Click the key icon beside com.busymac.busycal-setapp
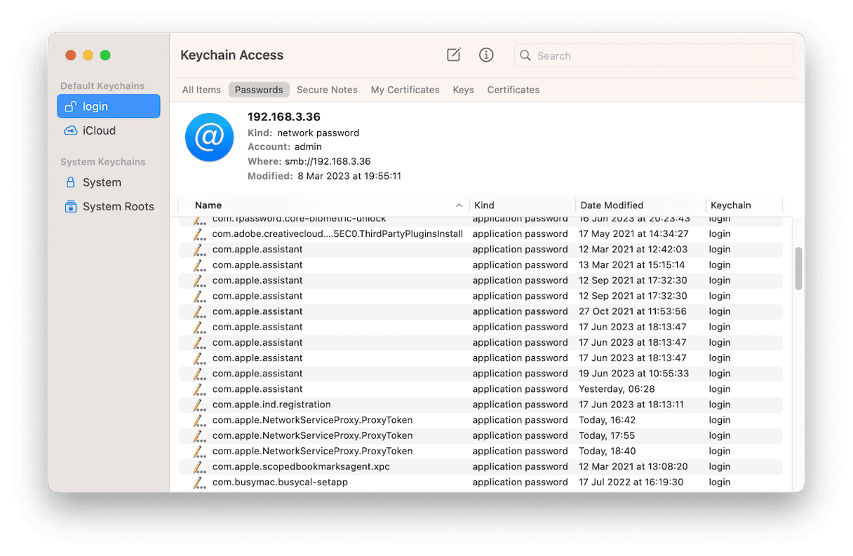853x556 pixels. [x=199, y=482]
